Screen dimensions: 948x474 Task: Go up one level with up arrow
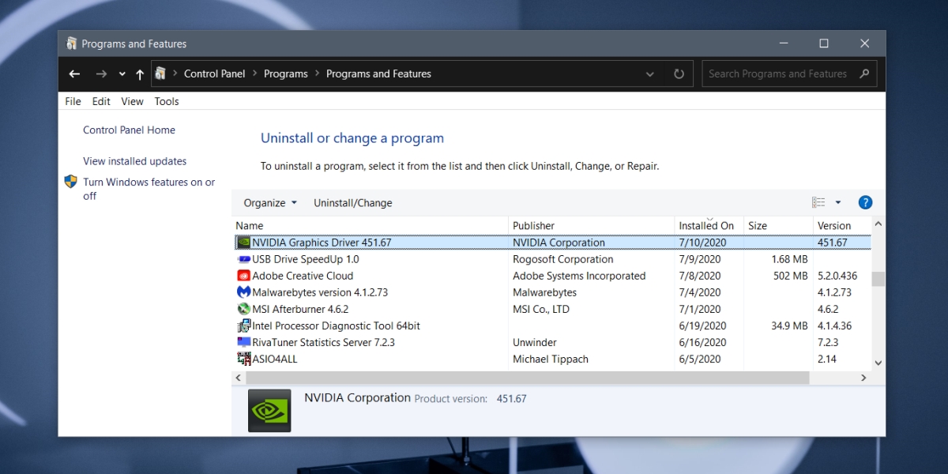(140, 73)
